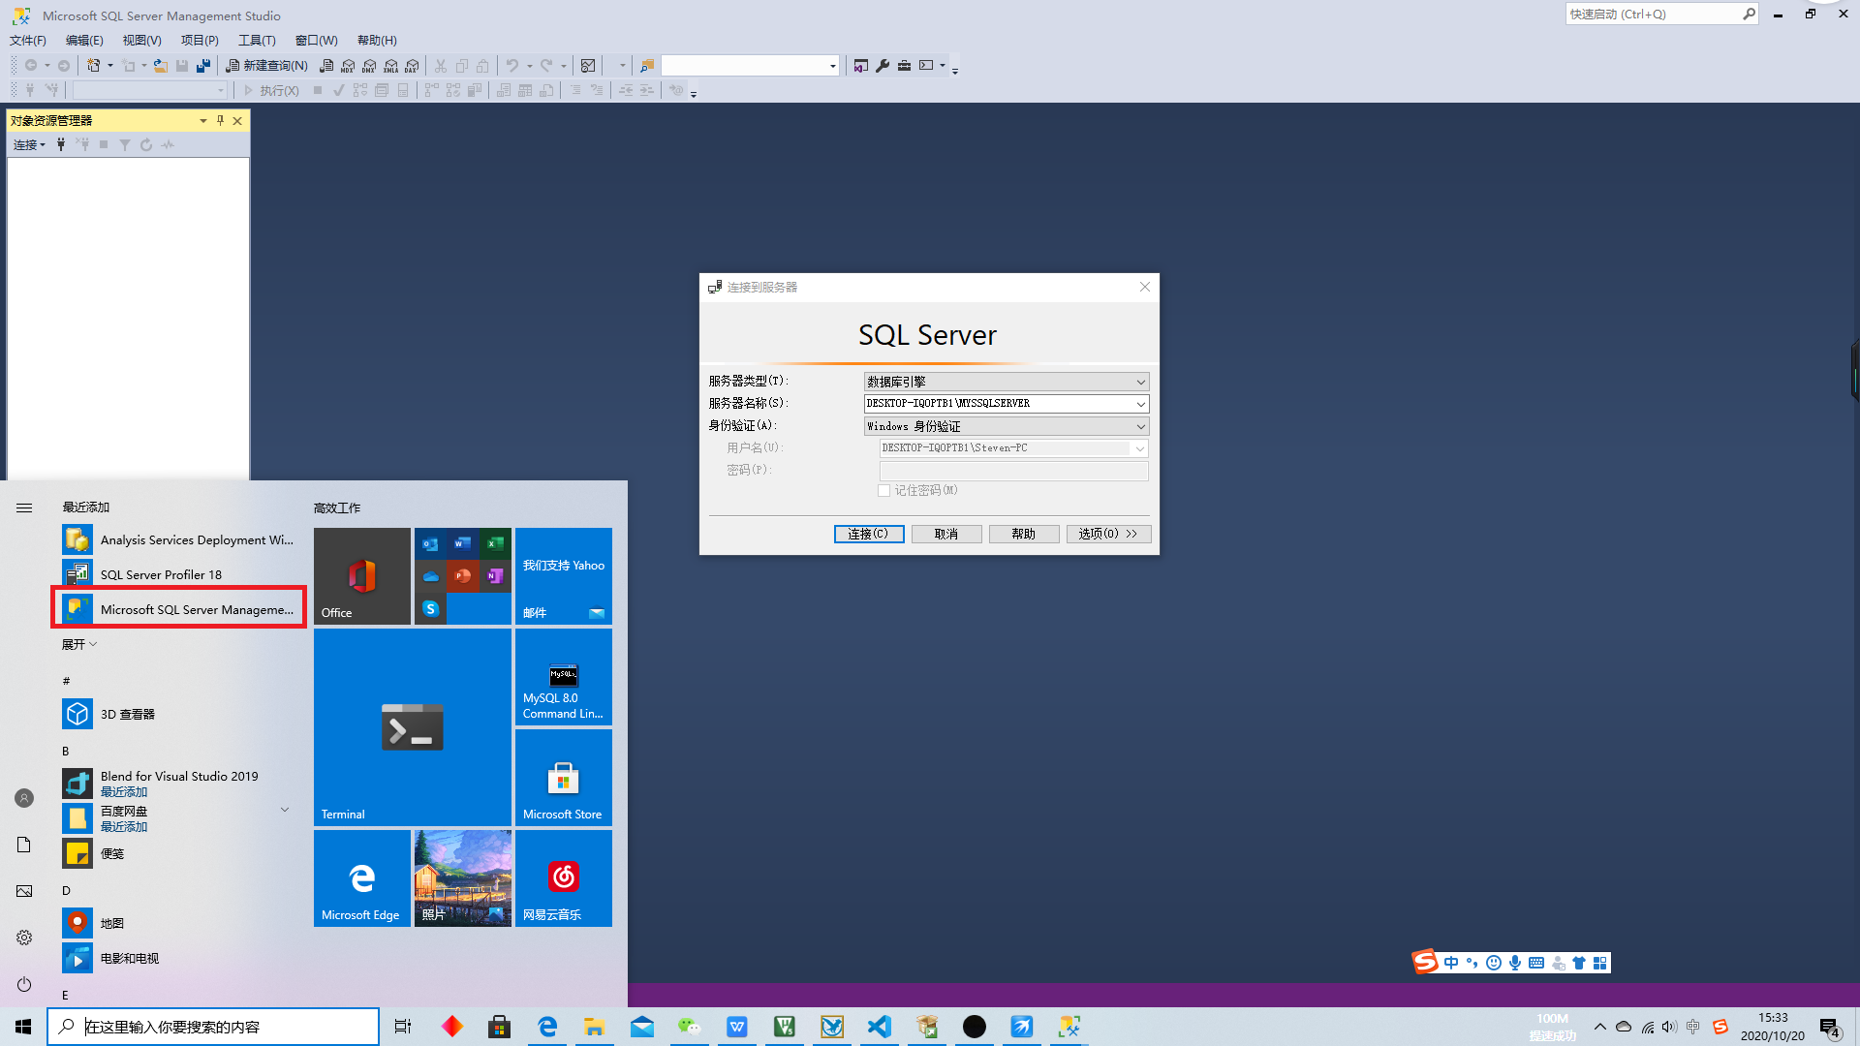Open MySQL 8.0 Command Line tile
1860x1046 pixels.
[x=564, y=677]
